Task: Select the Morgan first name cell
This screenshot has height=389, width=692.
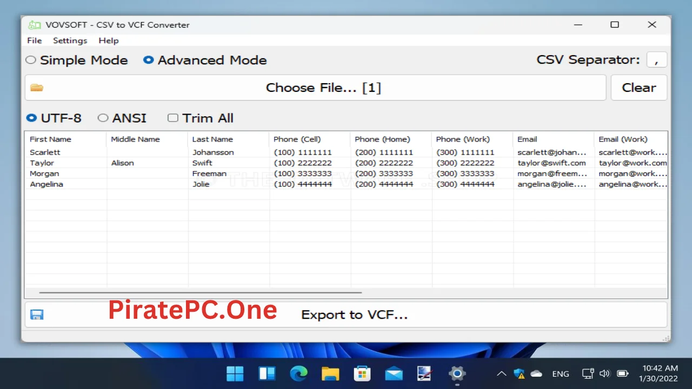Action: pyautogui.click(x=44, y=173)
